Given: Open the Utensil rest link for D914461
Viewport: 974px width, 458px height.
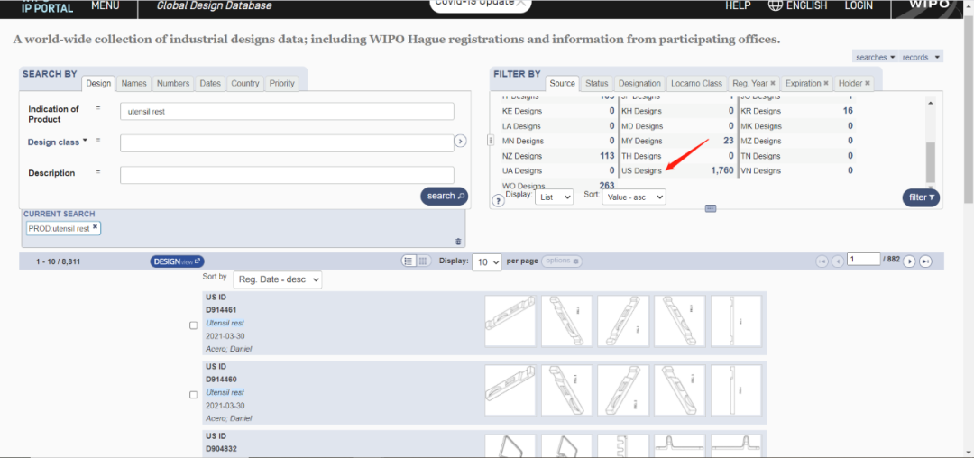Looking at the screenshot, I should pyautogui.click(x=225, y=323).
